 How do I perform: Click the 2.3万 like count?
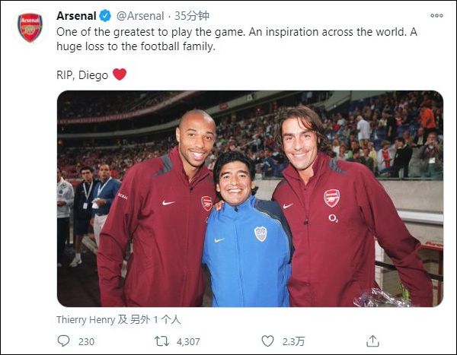click(x=290, y=341)
